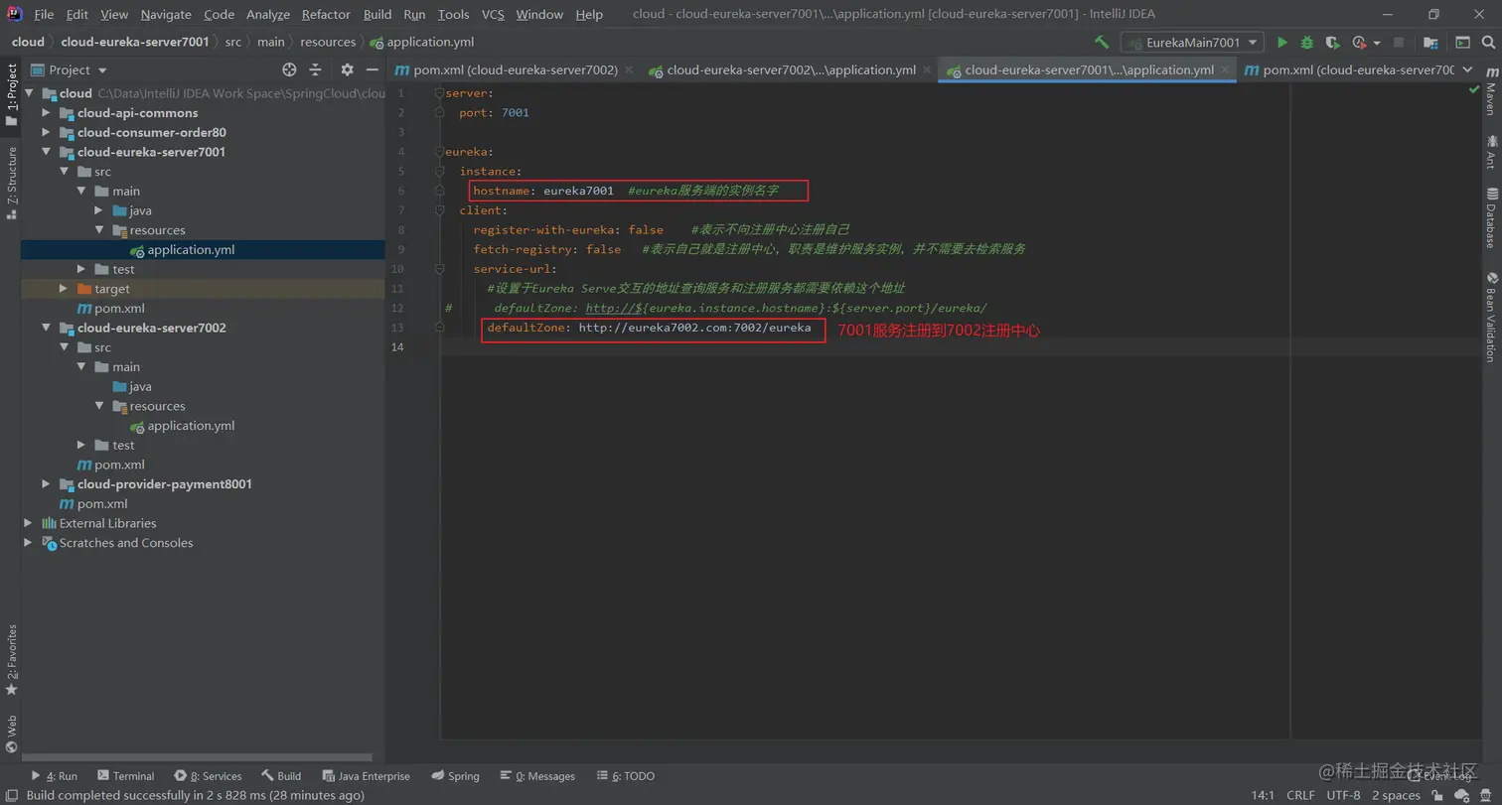Click the CRLF line separator setting
This screenshot has height=805, width=1502.
click(1300, 795)
